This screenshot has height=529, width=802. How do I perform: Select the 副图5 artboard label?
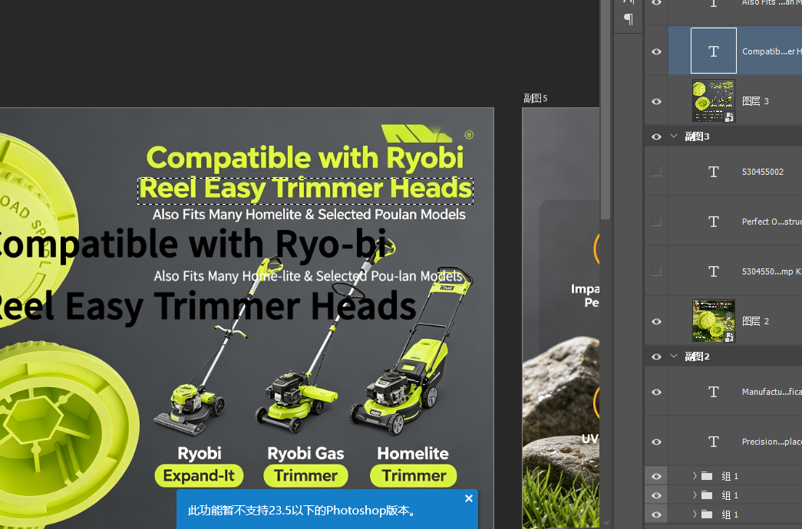[x=536, y=98]
